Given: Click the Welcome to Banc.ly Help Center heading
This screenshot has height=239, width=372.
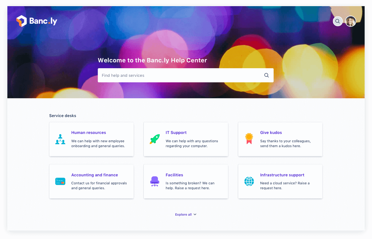Looking at the screenshot, I should [x=152, y=60].
